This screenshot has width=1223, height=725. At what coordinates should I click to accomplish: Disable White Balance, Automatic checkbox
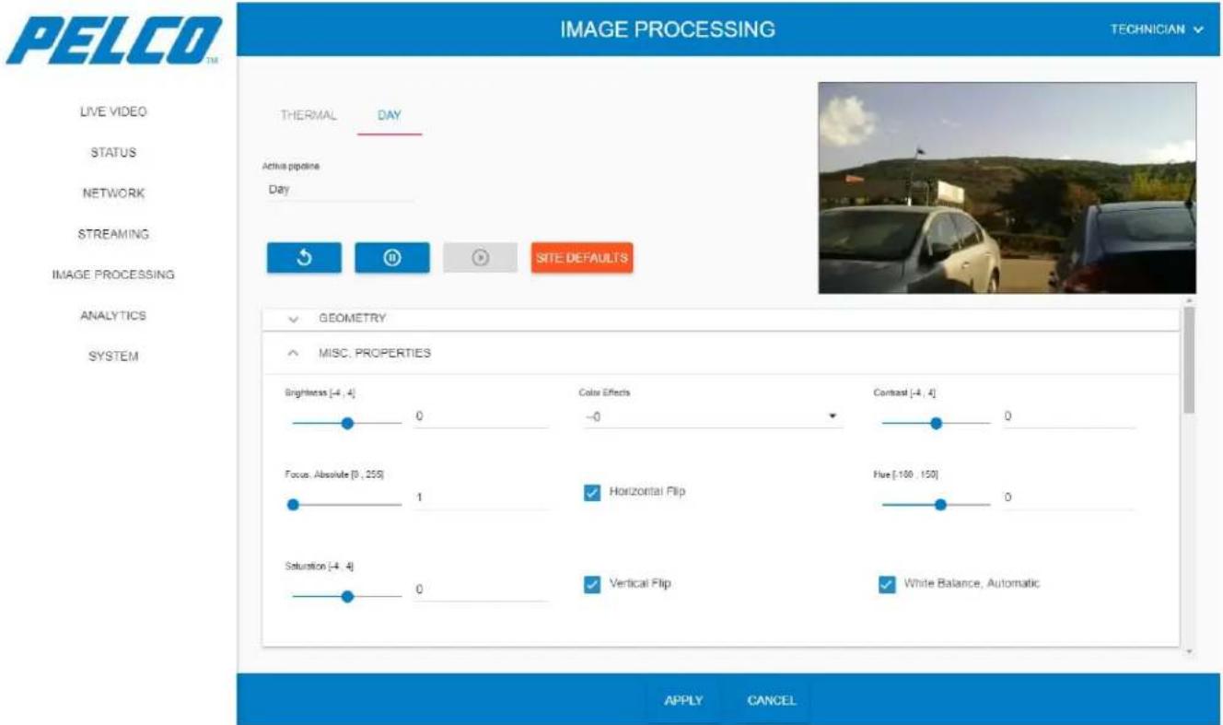(887, 584)
